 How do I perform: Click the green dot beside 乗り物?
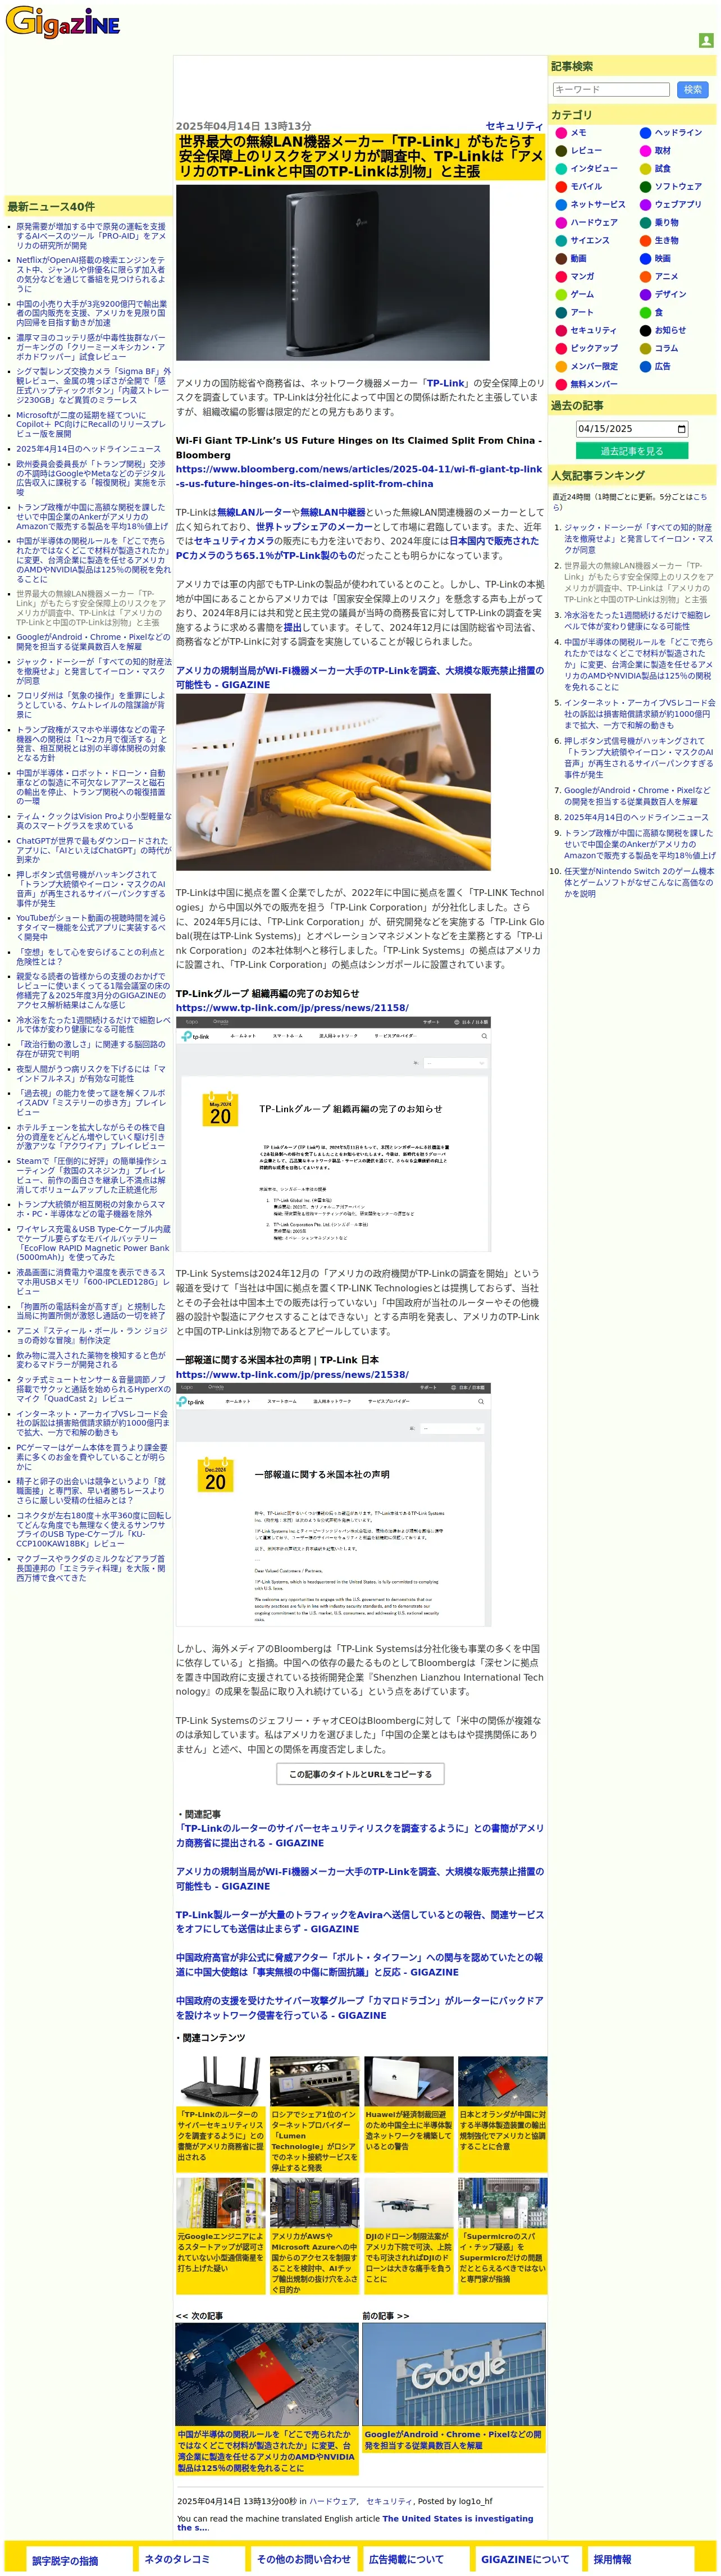[x=645, y=223]
